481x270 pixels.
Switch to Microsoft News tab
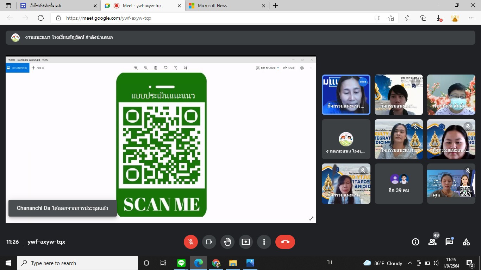[x=227, y=6]
